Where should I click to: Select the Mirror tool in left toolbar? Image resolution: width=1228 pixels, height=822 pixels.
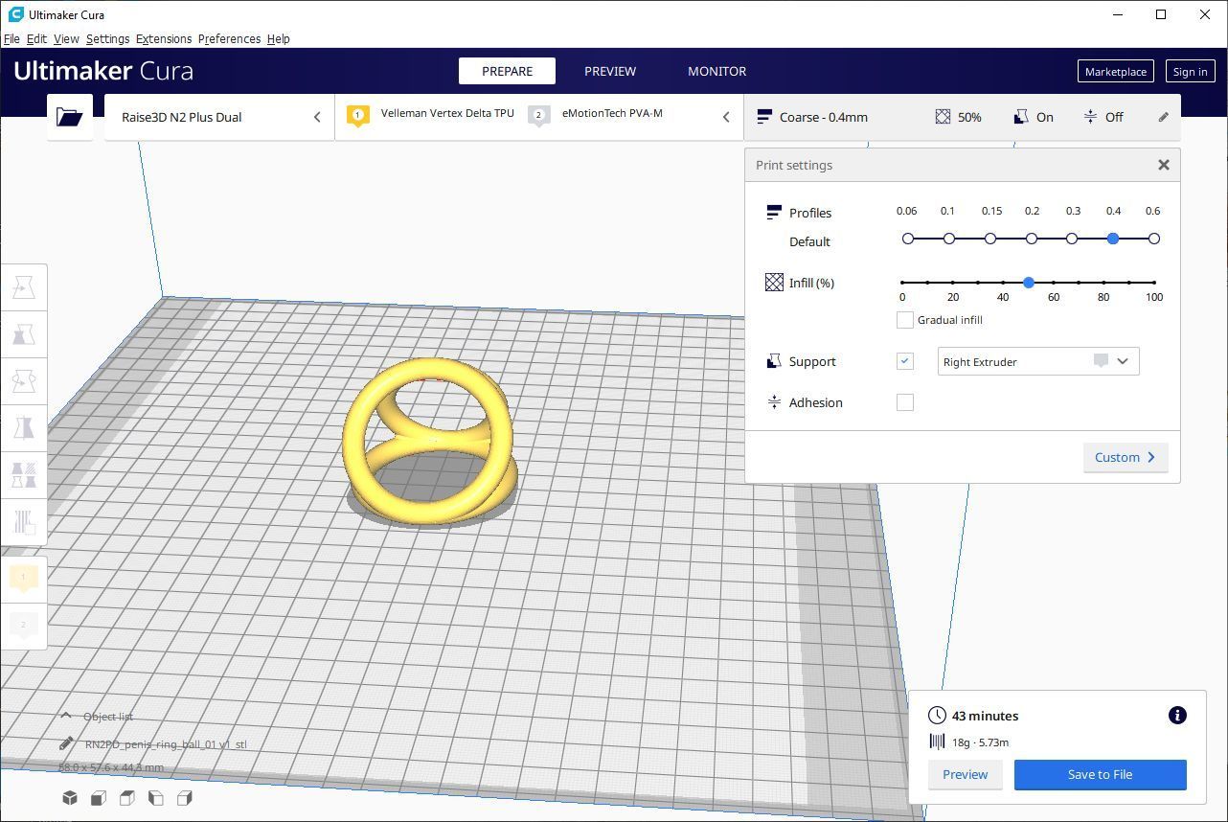click(x=24, y=428)
